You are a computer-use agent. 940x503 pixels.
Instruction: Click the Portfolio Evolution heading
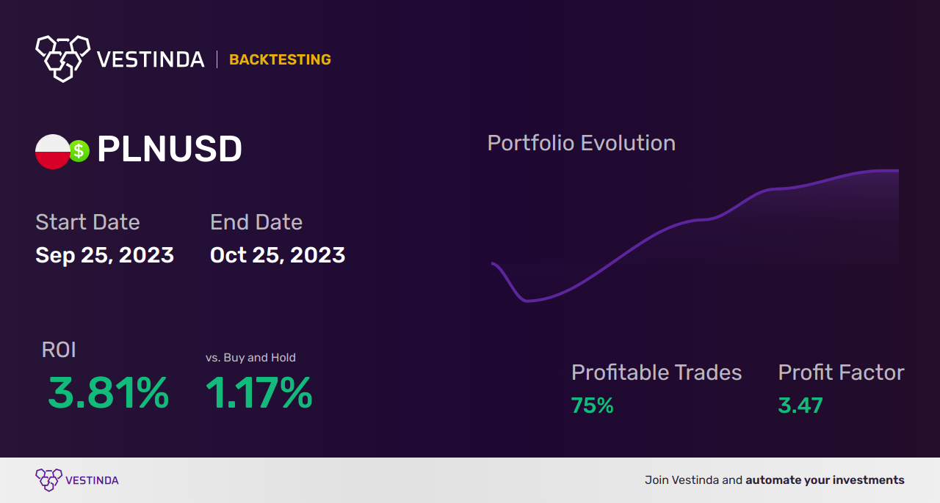coord(582,143)
